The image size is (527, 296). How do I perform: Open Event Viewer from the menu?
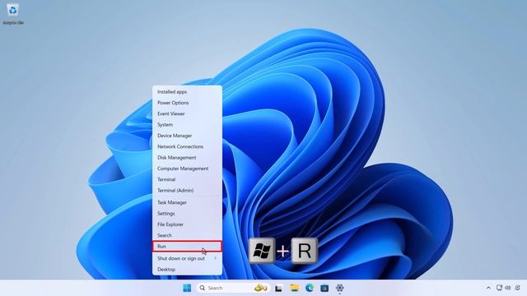pos(187,113)
